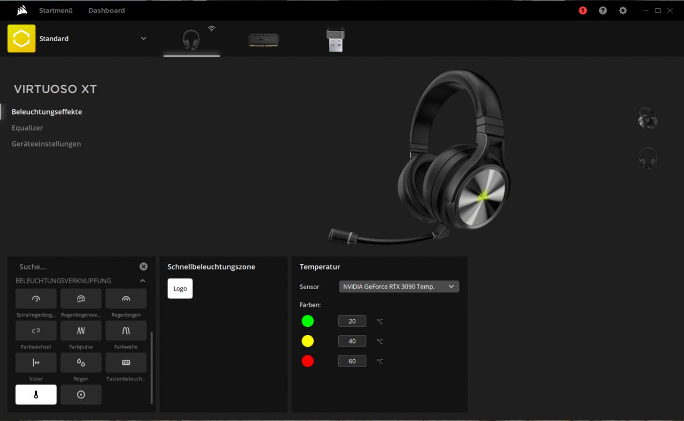
Task: Open the notifications alert badge
Action: (x=582, y=11)
